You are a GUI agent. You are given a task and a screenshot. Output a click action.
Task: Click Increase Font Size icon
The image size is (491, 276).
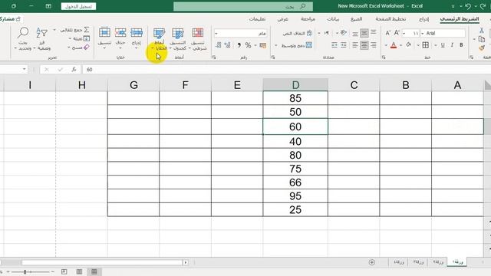(397, 33)
